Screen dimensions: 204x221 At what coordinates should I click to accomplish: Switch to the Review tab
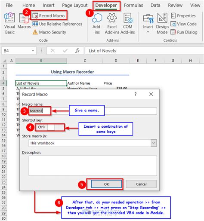click(175, 5)
